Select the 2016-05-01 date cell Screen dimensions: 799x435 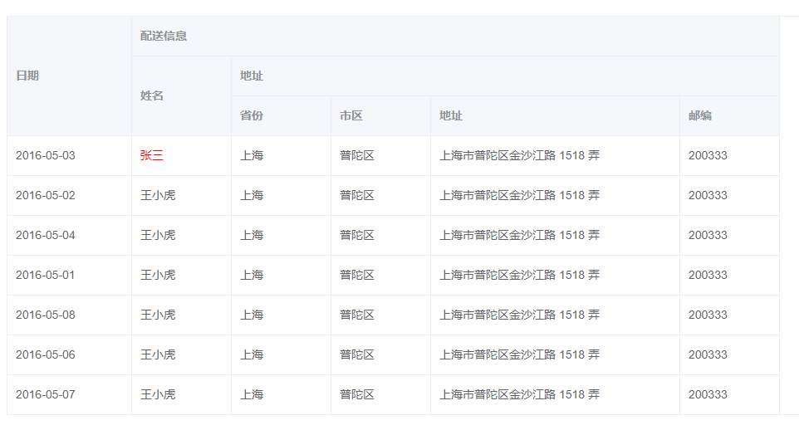pyautogui.click(x=46, y=275)
